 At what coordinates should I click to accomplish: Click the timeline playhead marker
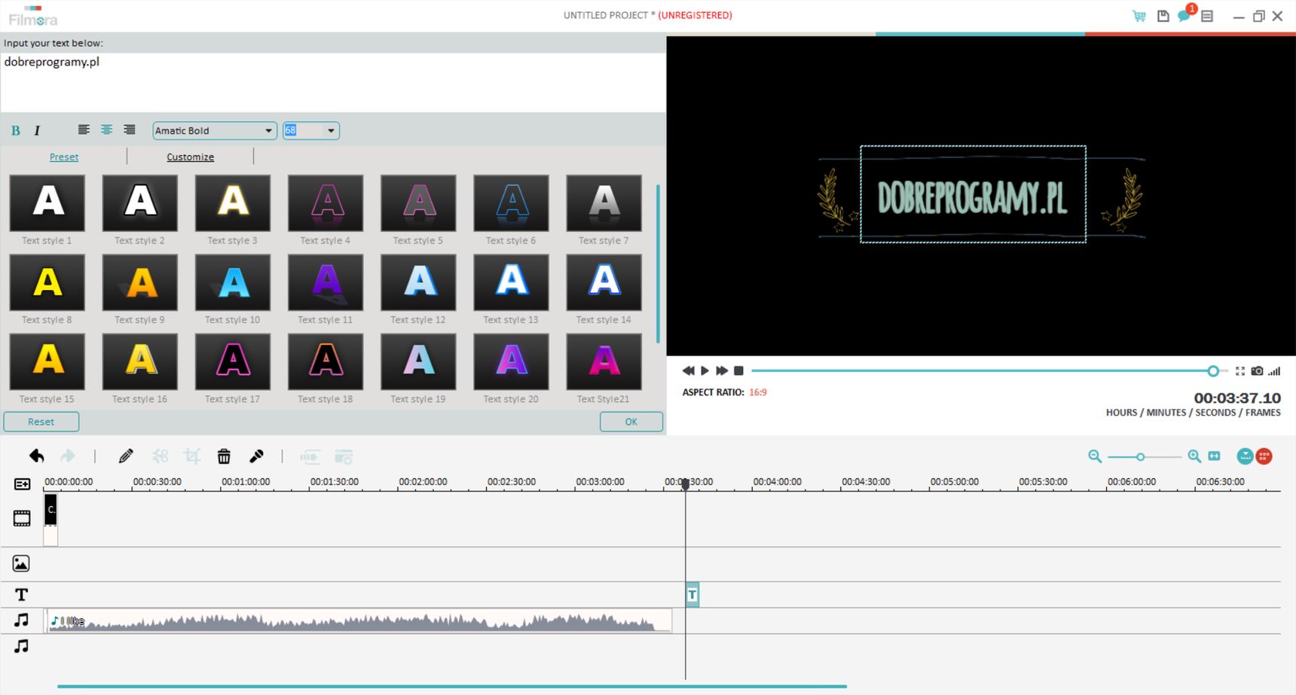tap(686, 484)
